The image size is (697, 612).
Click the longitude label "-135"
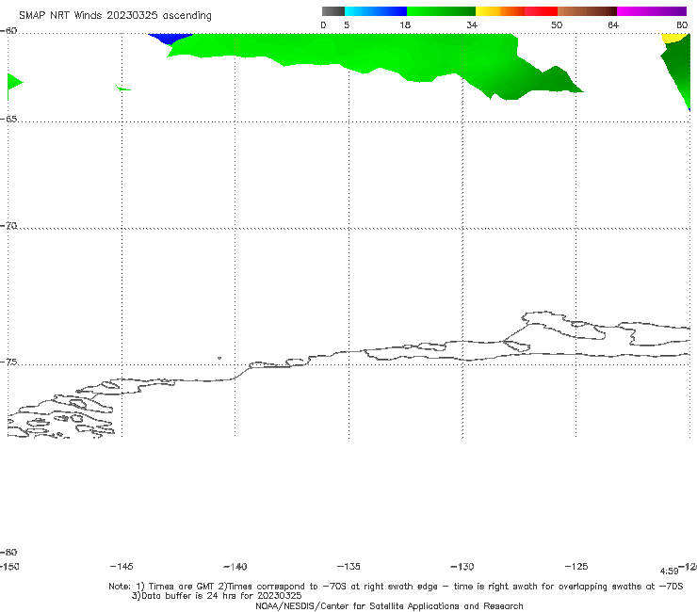(x=348, y=567)
